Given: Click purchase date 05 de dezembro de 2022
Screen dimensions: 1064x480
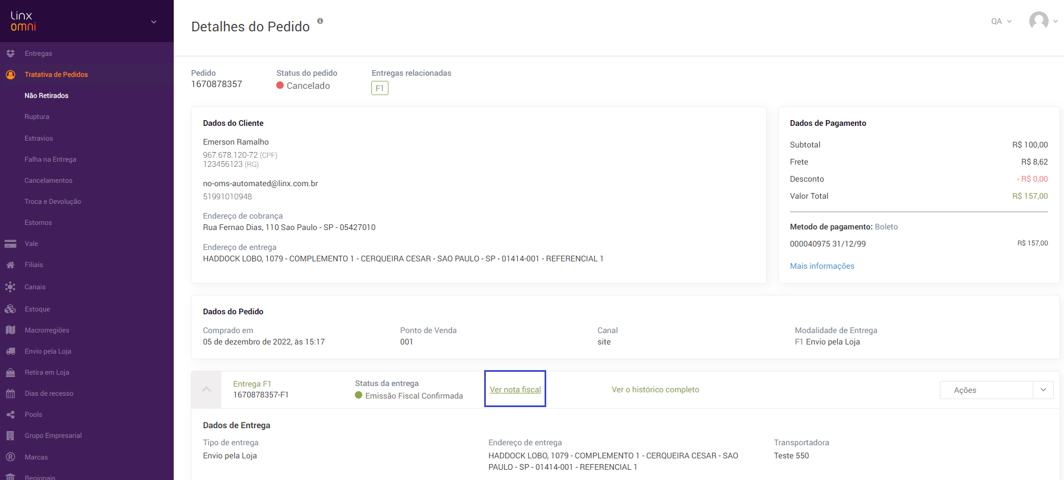Looking at the screenshot, I should (x=264, y=342).
